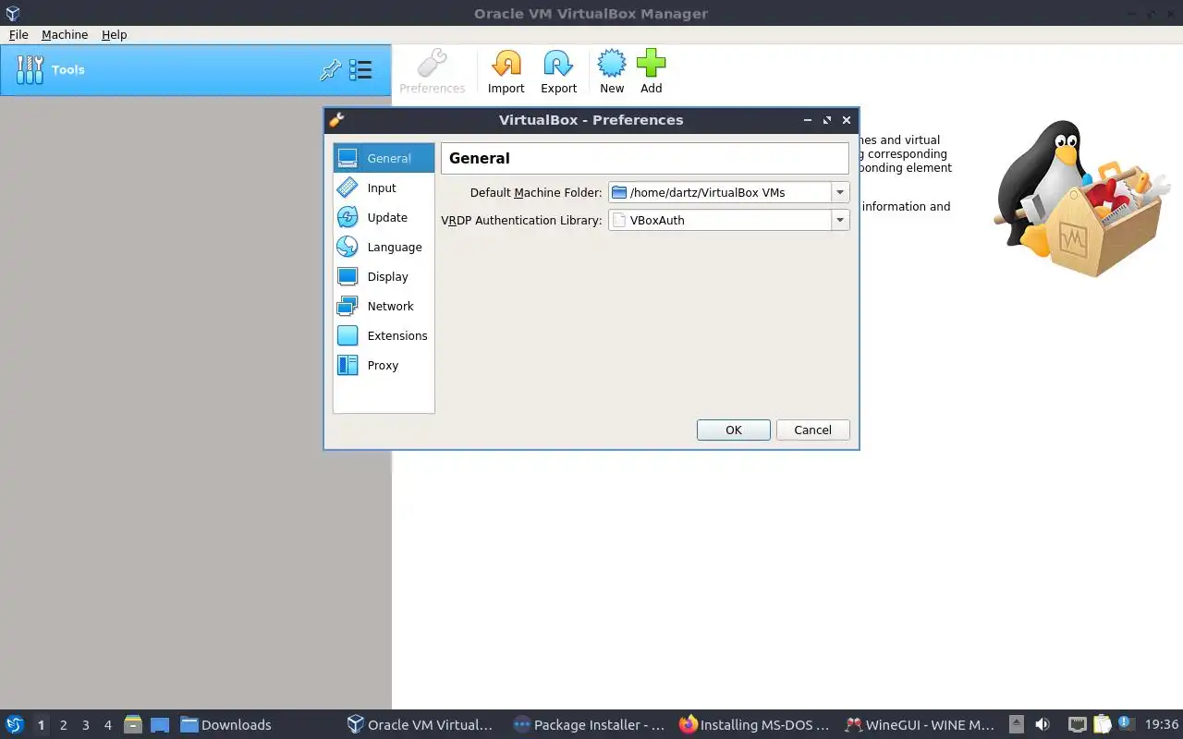1183x739 pixels.
Task: Click the notification tray icon
Action: (1125, 723)
